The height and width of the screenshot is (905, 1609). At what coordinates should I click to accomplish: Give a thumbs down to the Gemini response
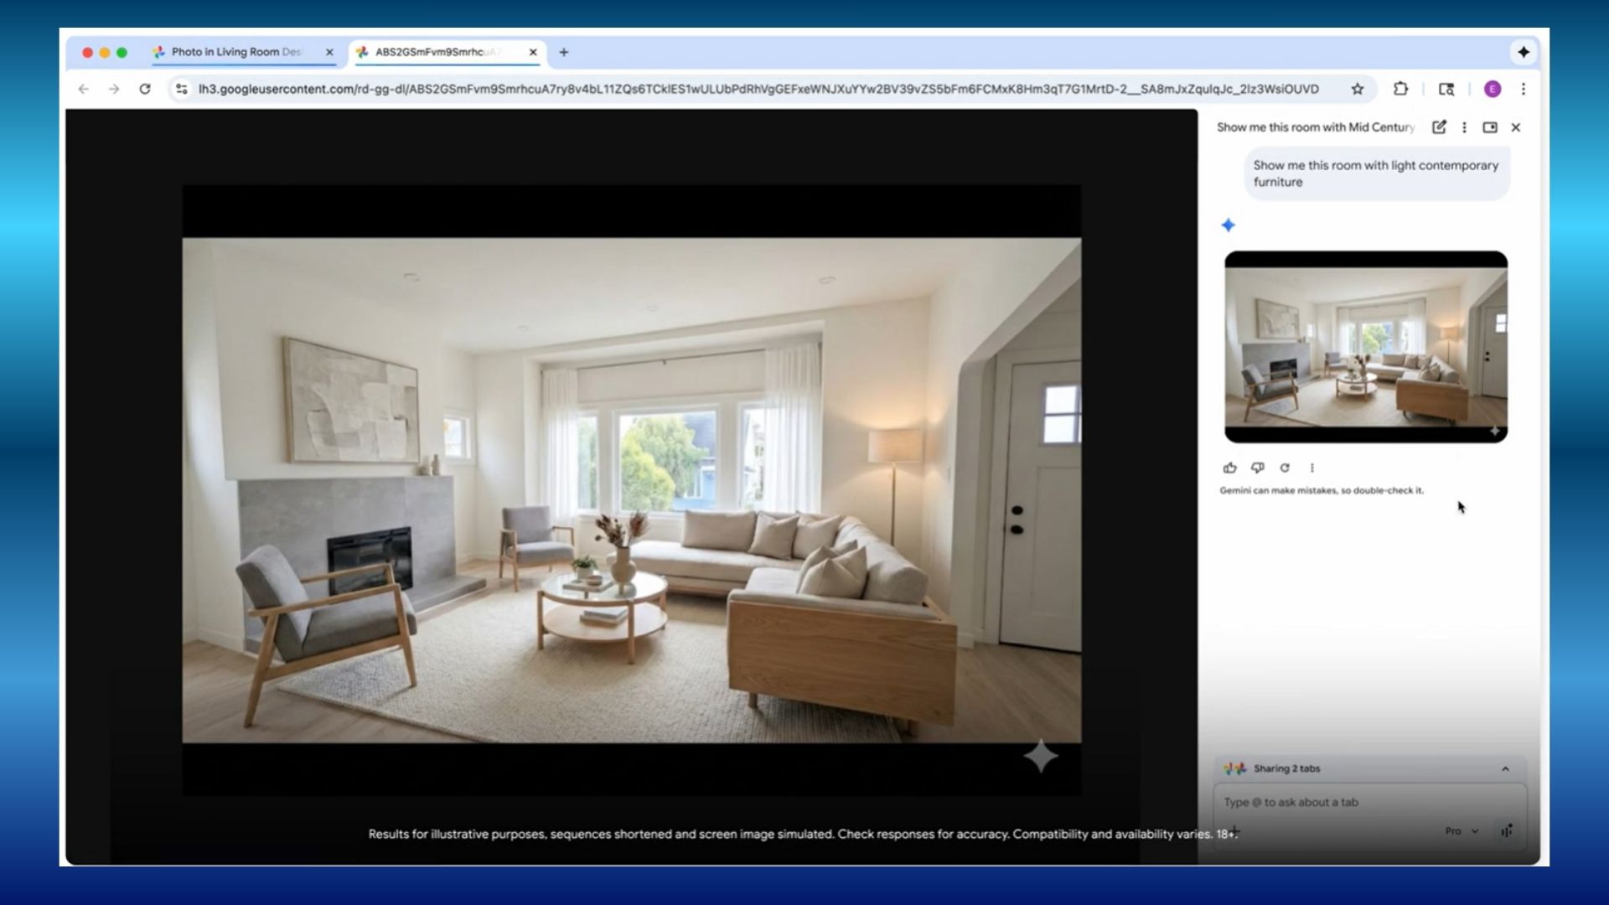(x=1258, y=468)
